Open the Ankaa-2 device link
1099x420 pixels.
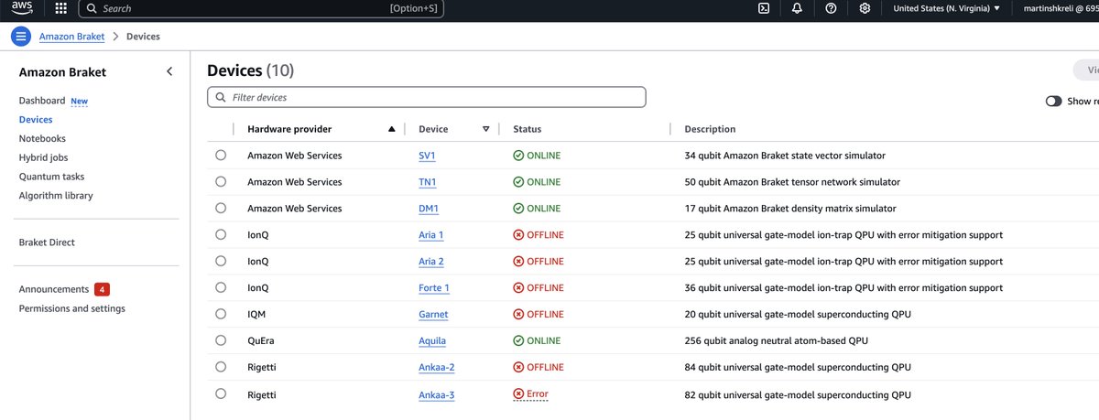tap(437, 367)
